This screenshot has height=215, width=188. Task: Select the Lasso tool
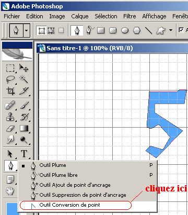[10, 80]
